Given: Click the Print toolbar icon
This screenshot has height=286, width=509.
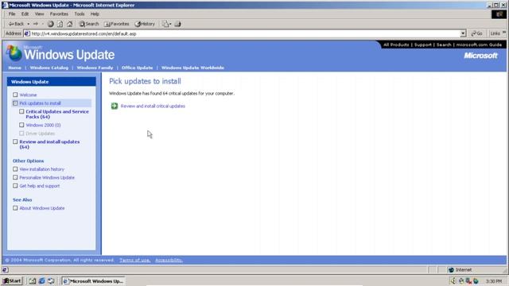Looking at the screenshot, I should pos(177,24).
